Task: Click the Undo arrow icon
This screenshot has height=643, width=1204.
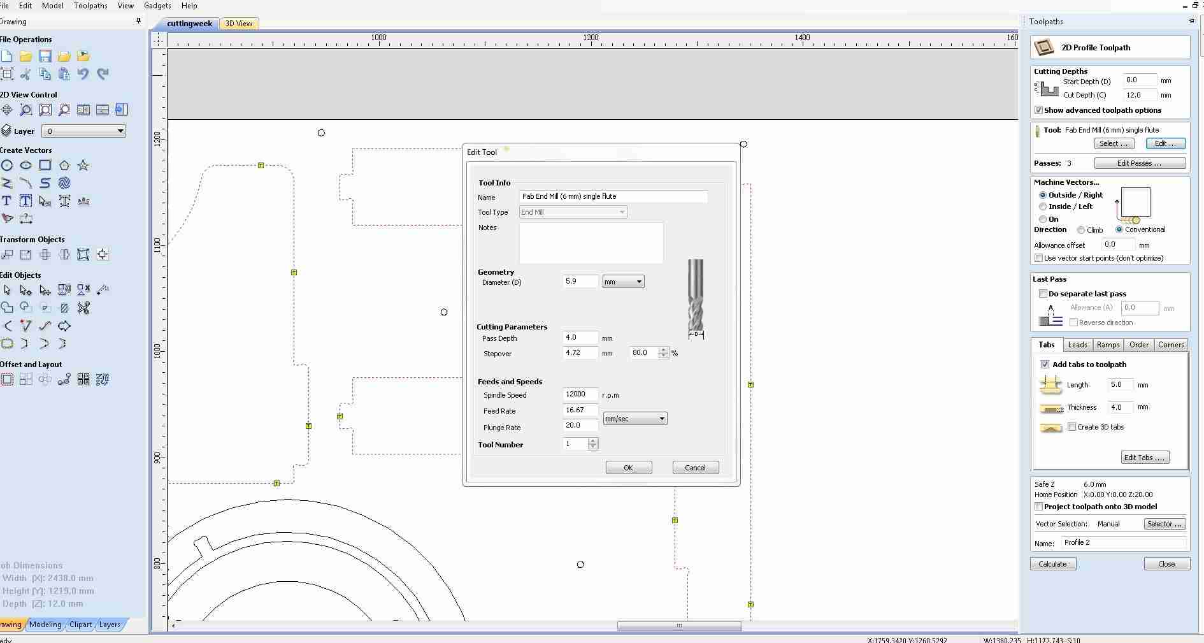Action: click(83, 74)
